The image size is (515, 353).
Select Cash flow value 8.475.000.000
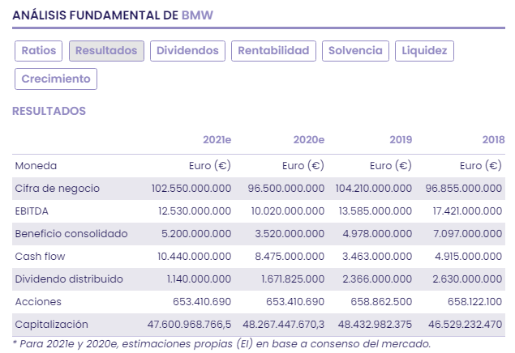coord(290,257)
